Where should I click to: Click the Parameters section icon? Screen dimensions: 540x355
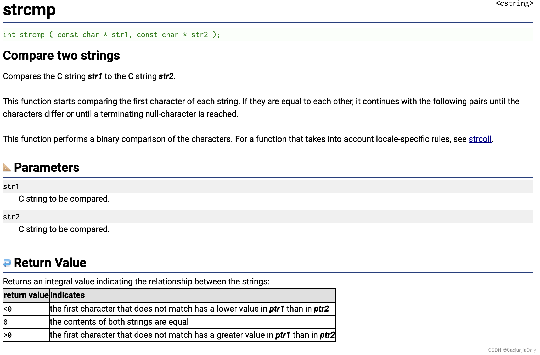point(7,167)
